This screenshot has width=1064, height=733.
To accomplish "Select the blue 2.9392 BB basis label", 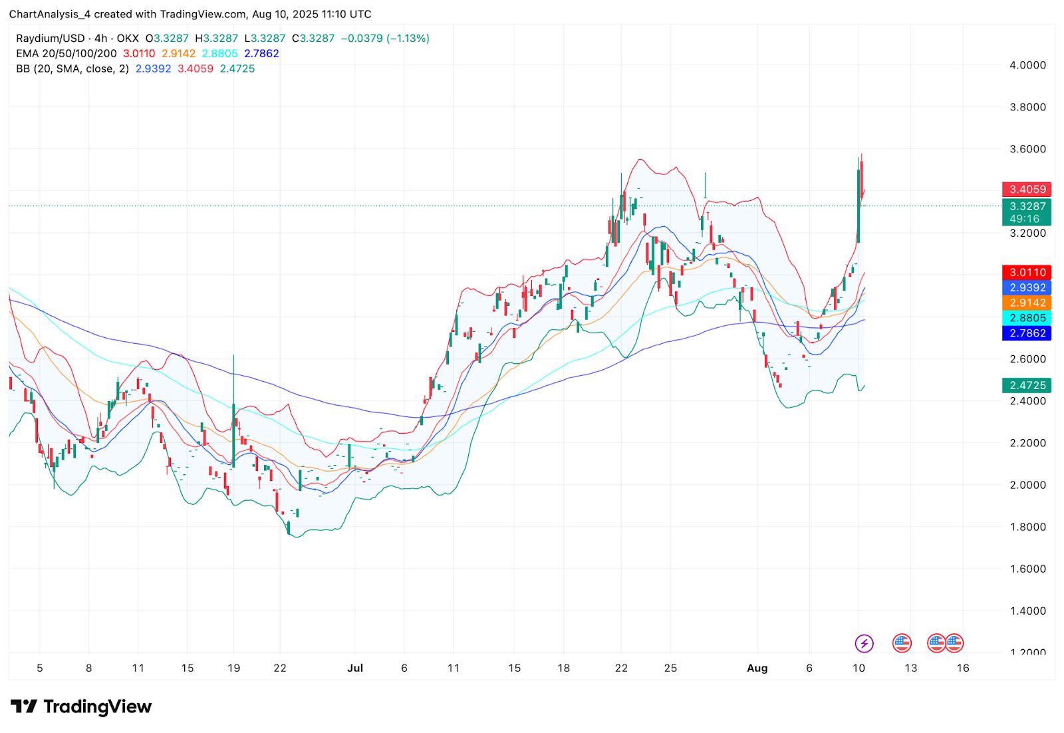I will 1027,287.
